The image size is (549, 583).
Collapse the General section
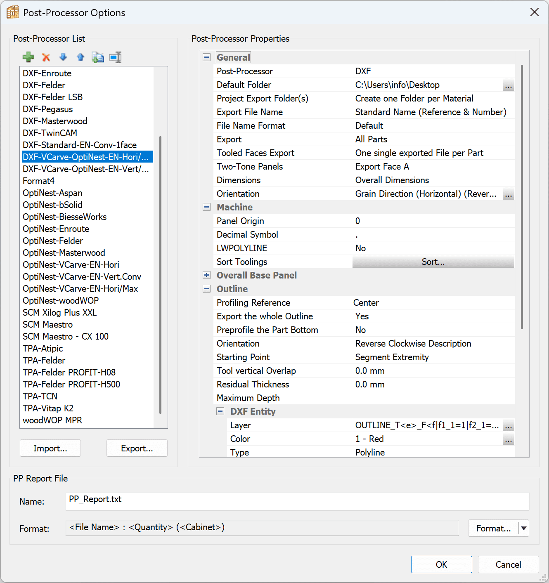click(x=207, y=57)
